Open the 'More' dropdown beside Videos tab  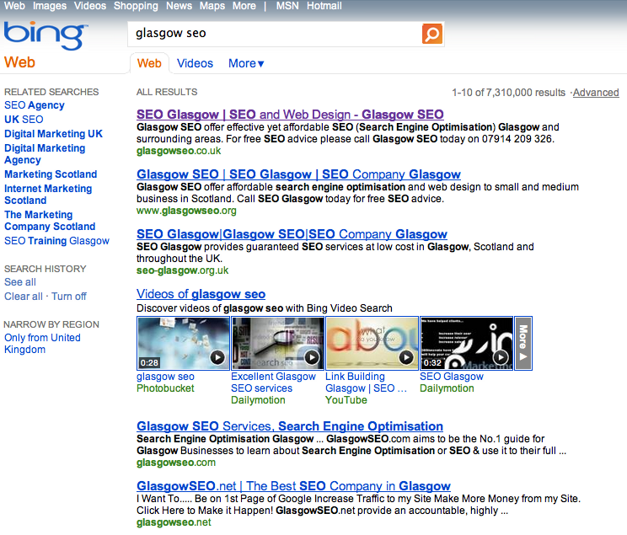pyautogui.click(x=246, y=63)
